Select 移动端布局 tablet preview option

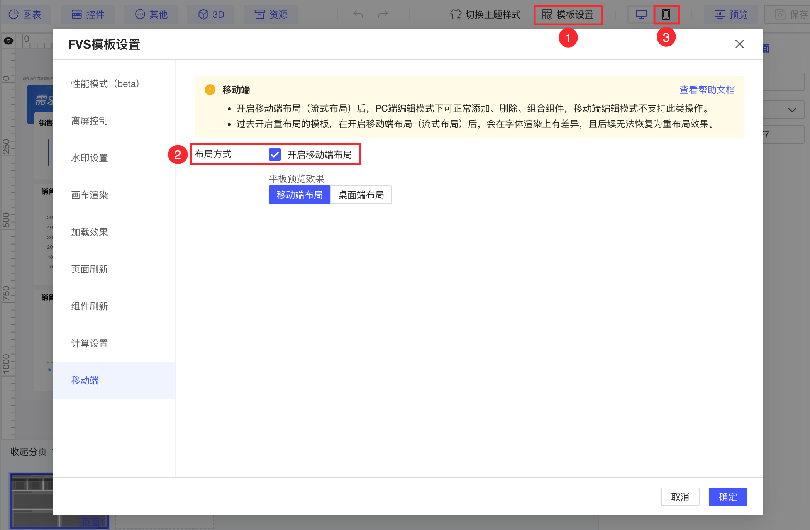click(299, 195)
